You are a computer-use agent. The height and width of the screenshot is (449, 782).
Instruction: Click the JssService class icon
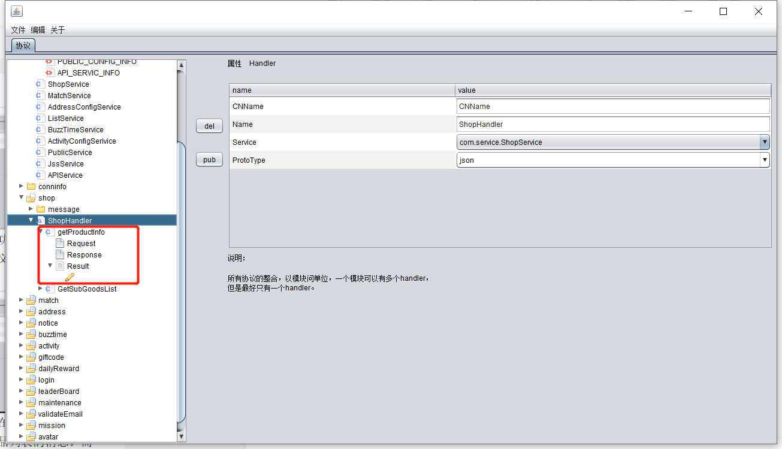[41, 164]
